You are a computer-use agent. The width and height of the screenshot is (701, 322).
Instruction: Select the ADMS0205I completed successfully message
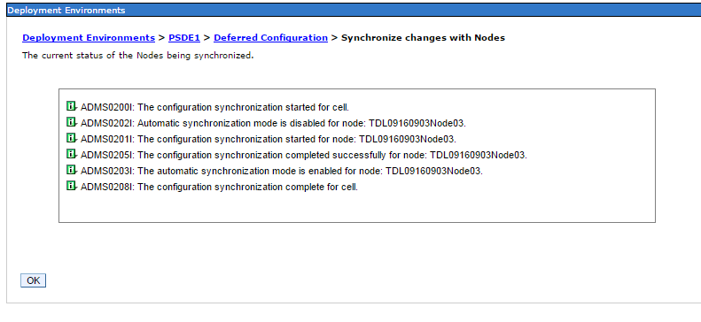pos(304,155)
